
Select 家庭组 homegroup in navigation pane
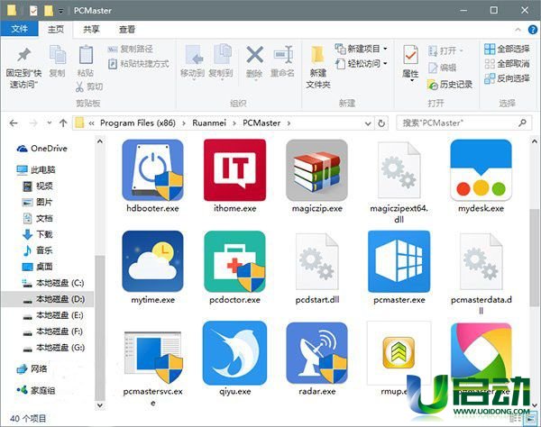click(36, 390)
